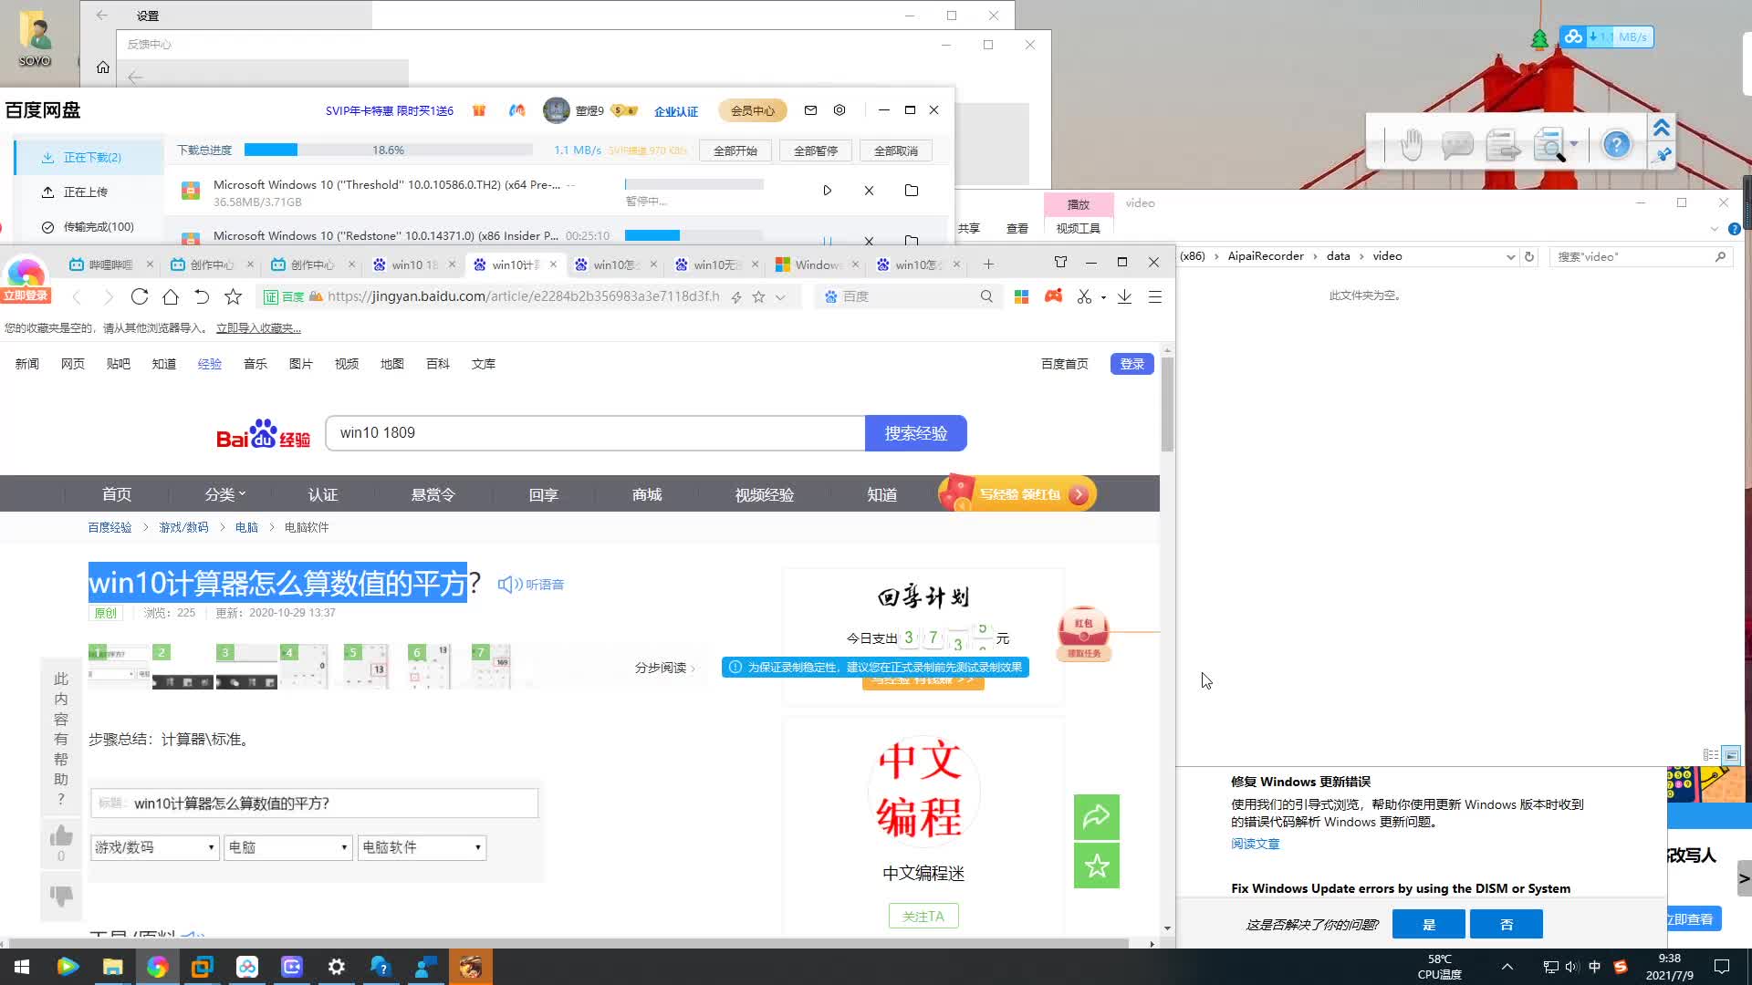Expand the 电脑软件 category dropdown
The width and height of the screenshot is (1752, 985).
click(x=422, y=847)
